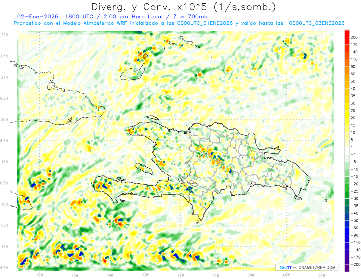Click the '70W' longitude label

point(251,275)
